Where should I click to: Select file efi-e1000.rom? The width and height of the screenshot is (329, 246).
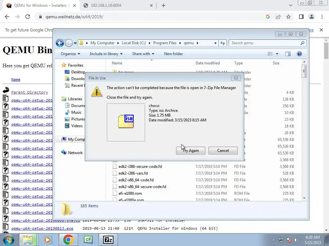click(x=130, y=193)
